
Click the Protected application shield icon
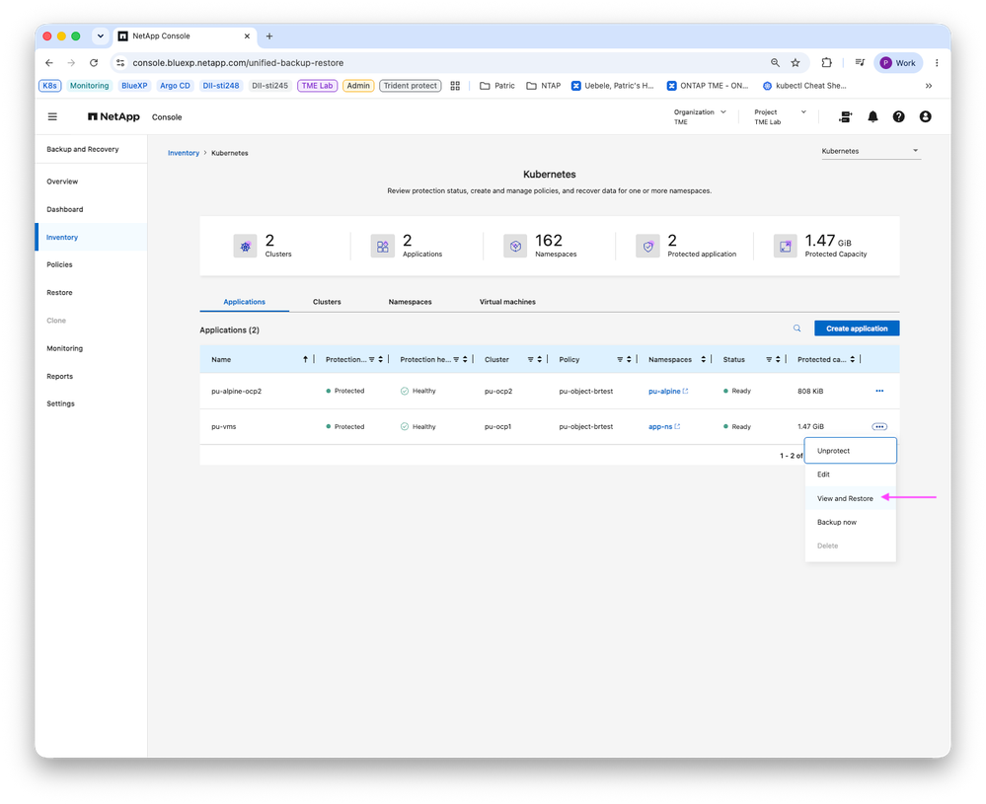[647, 247]
